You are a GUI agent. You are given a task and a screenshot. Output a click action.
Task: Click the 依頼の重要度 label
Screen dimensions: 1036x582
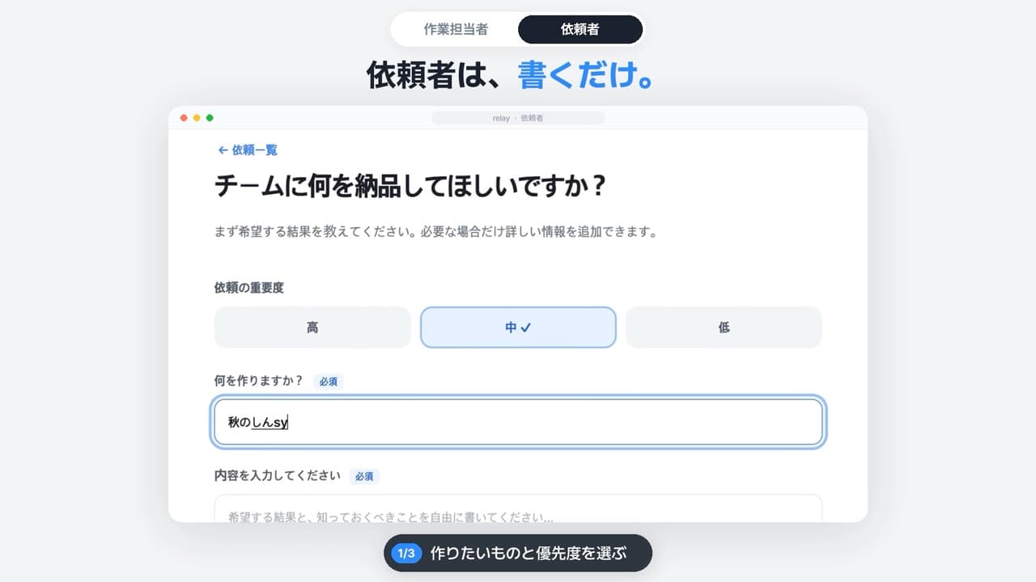pyautogui.click(x=249, y=288)
